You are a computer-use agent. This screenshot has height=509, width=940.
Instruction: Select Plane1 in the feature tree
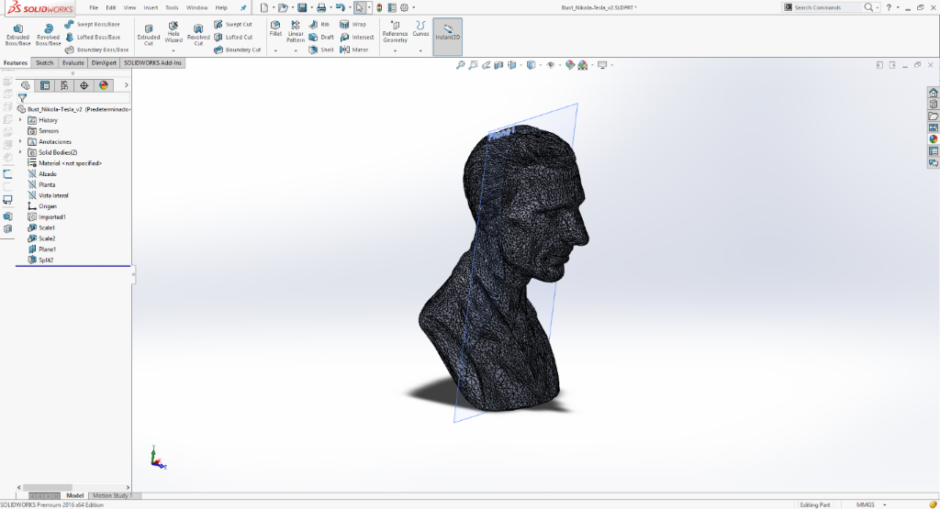[47, 249]
